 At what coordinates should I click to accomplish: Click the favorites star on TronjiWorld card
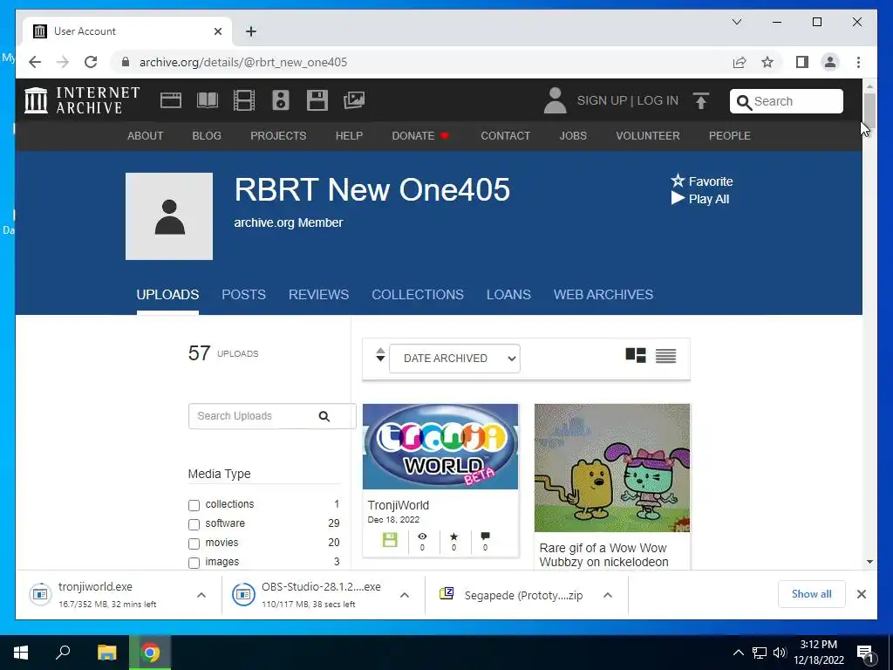point(453,537)
